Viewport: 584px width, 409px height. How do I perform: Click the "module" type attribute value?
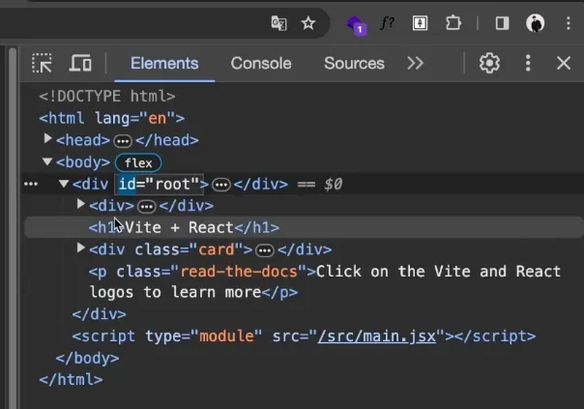[x=226, y=336]
